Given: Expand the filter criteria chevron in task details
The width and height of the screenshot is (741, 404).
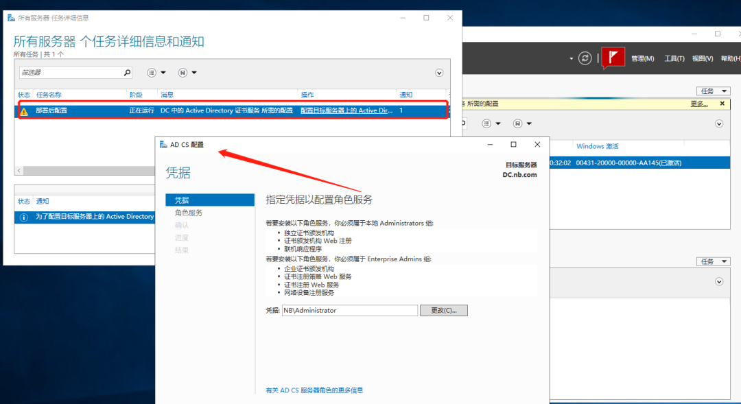Looking at the screenshot, I should pos(439,73).
